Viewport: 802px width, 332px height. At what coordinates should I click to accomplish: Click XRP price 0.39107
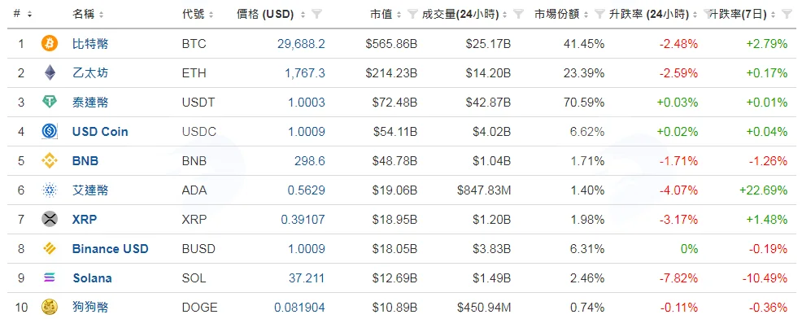pyautogui.click(x=303, y=220)
